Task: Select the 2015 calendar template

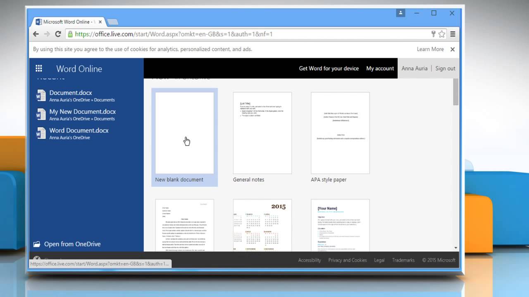Action: point(262,225)
